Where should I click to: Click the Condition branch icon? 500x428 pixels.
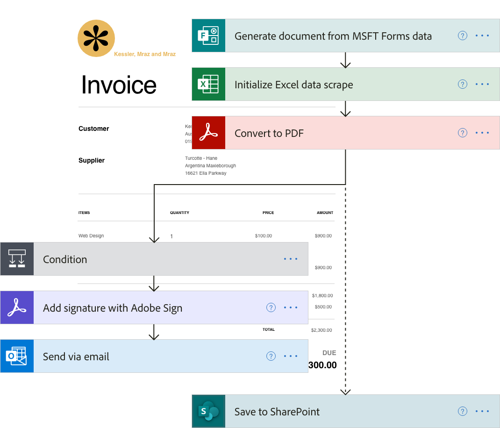click(17, 259)
